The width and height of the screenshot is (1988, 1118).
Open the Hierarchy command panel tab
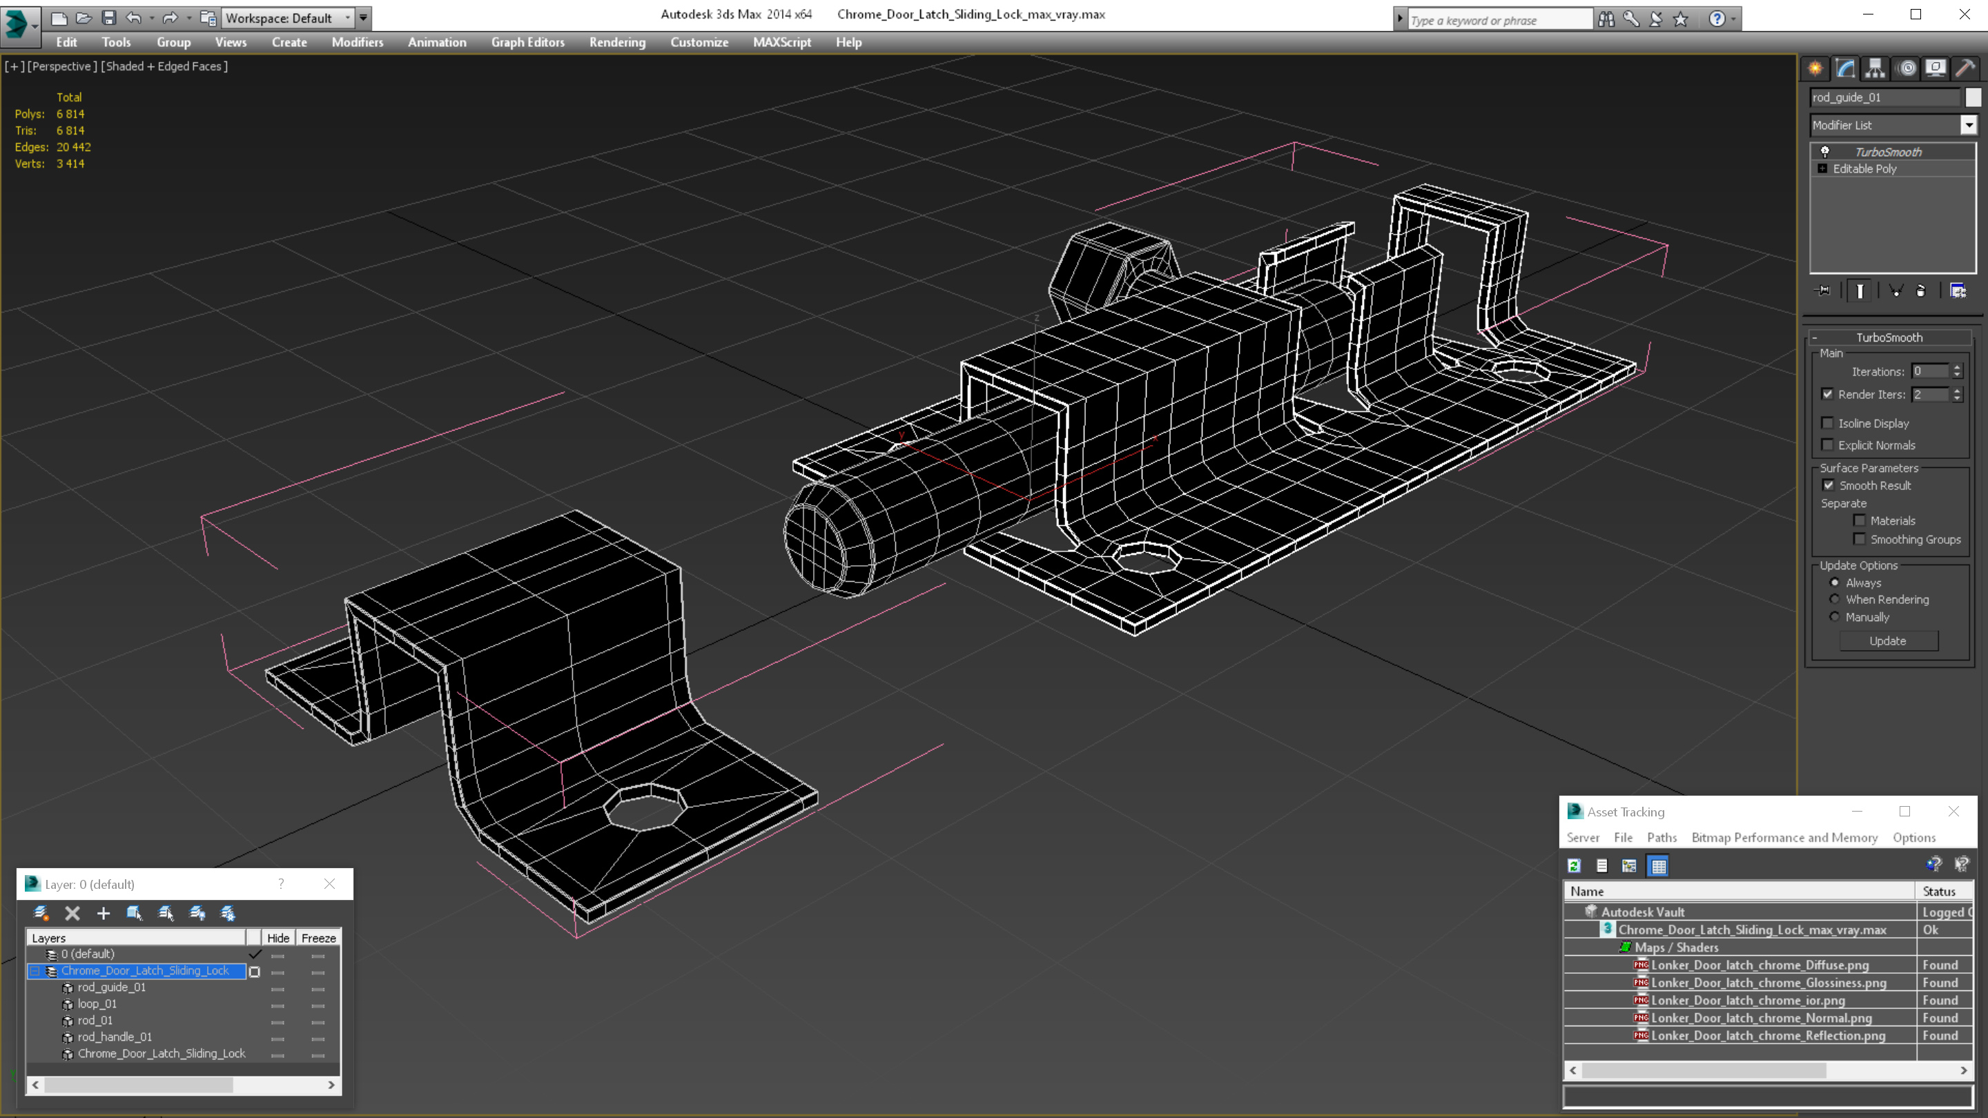tap(1875, 68)
